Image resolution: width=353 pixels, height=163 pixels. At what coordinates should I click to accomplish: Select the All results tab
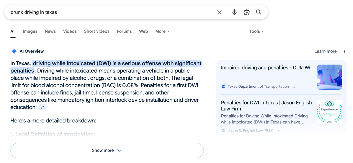[13, 31]
